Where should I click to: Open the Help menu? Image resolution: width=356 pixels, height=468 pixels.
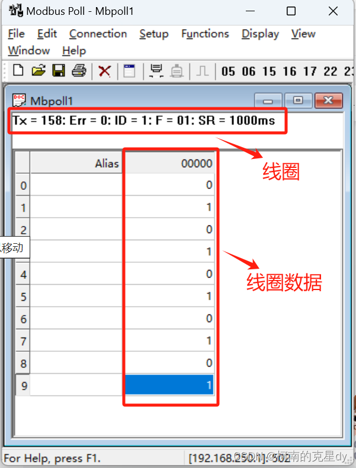point(74,51)
